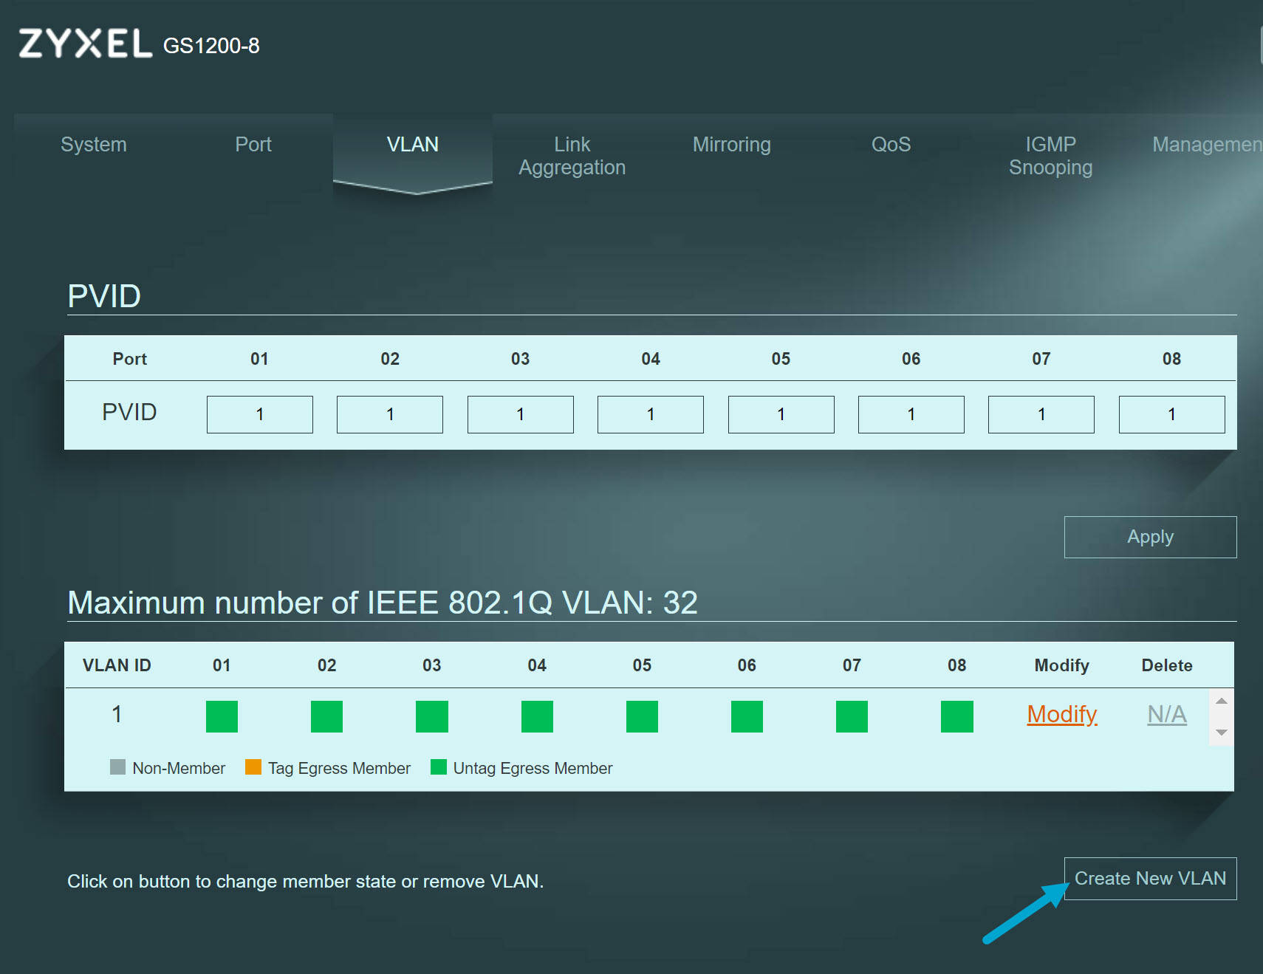
Task: Toggle port 08 membership for VLAN 1
Action: 956,716
